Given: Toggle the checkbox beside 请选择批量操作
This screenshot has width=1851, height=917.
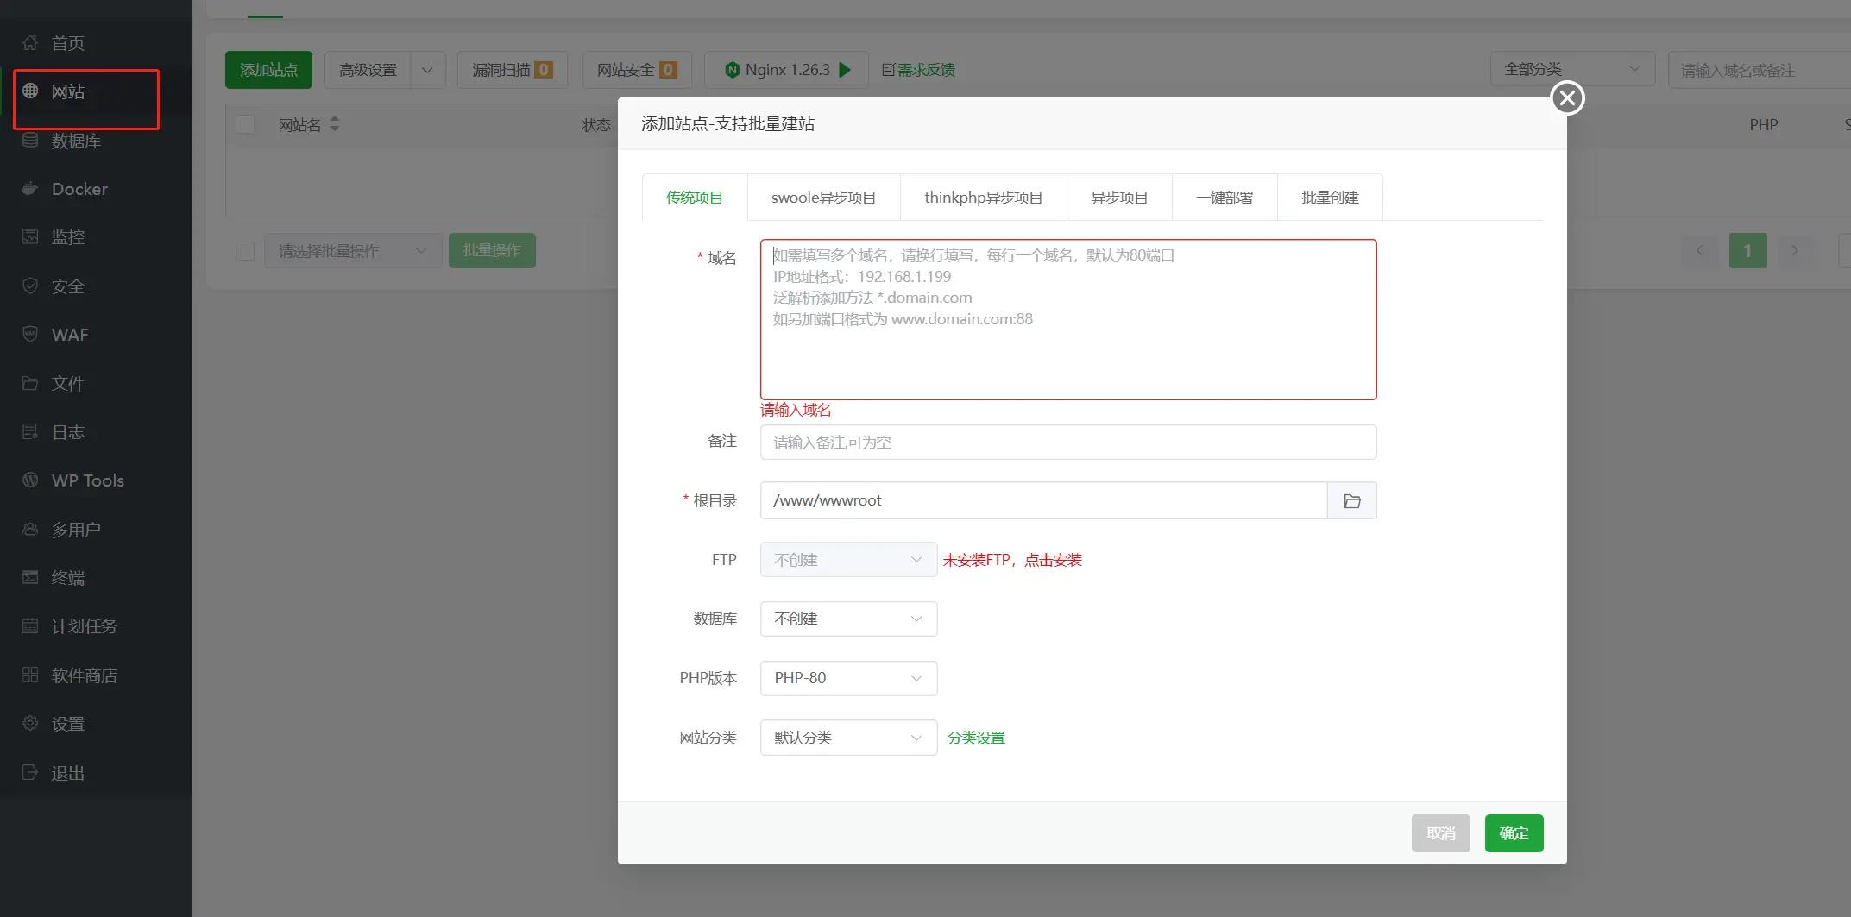Looking at the screenshot, I should click(245, 251).
